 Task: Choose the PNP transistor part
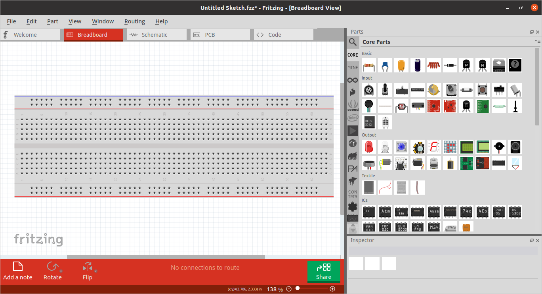click(466, 65)
